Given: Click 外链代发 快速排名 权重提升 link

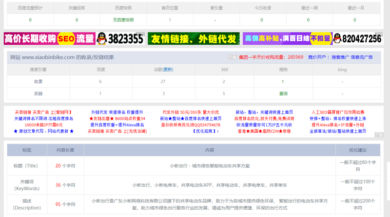Looking at the screenshot, I should point(117,112).
